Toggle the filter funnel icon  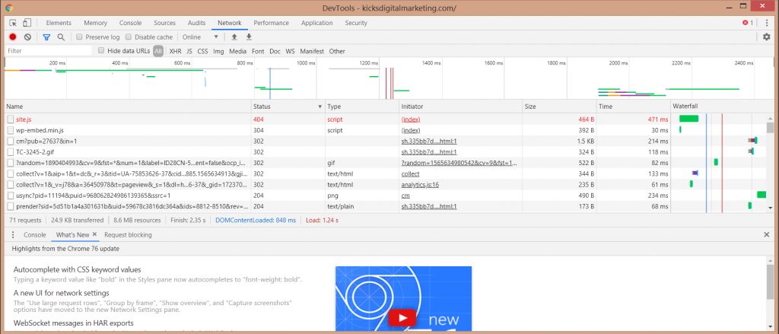click(46, 37)
